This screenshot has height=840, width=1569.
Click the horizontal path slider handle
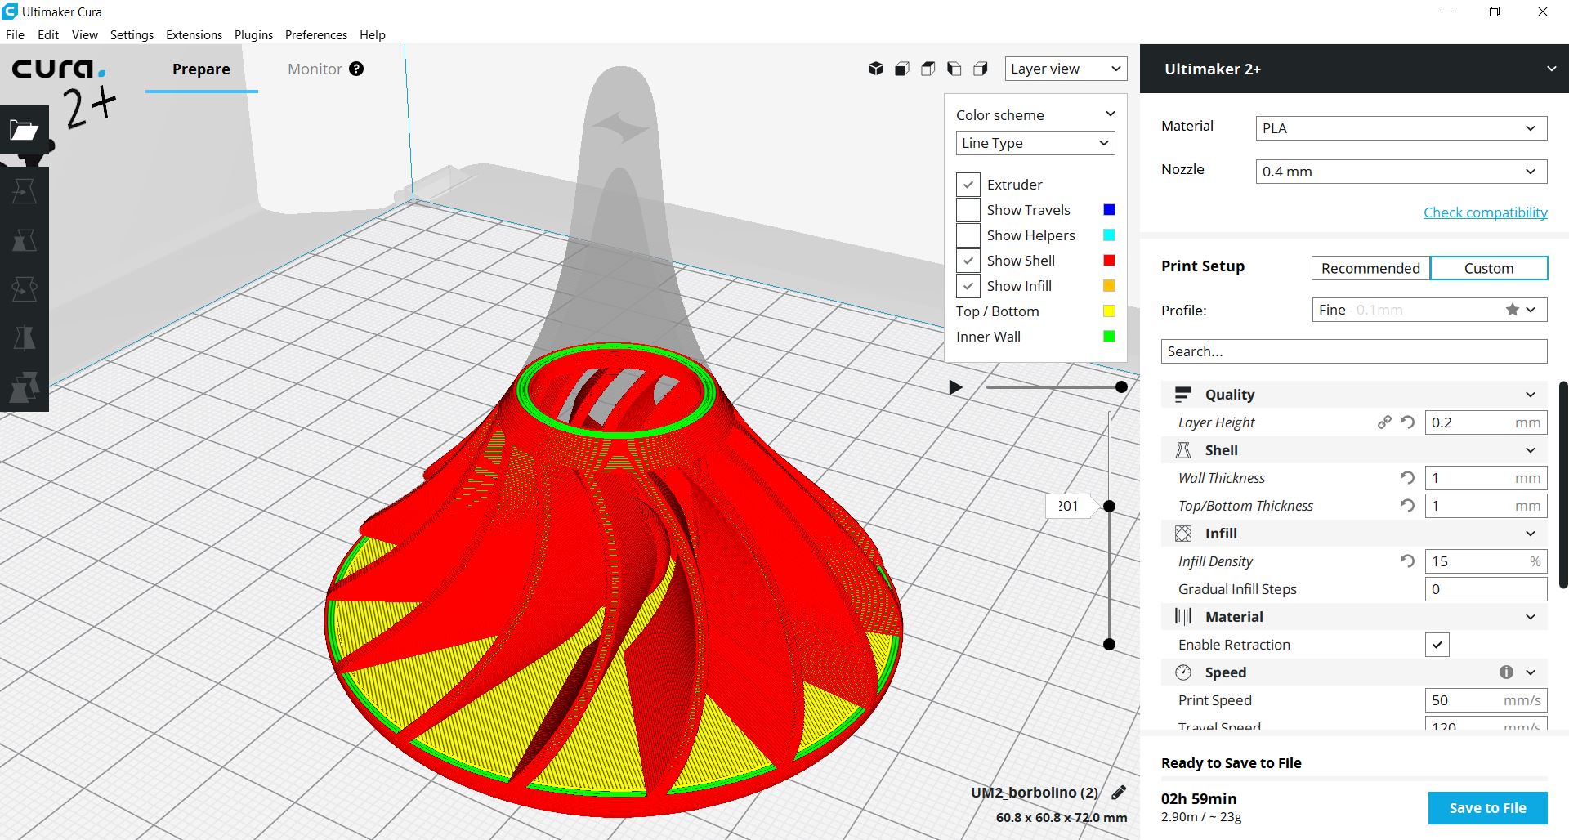pyautogui.click(x=1122, y=387)
